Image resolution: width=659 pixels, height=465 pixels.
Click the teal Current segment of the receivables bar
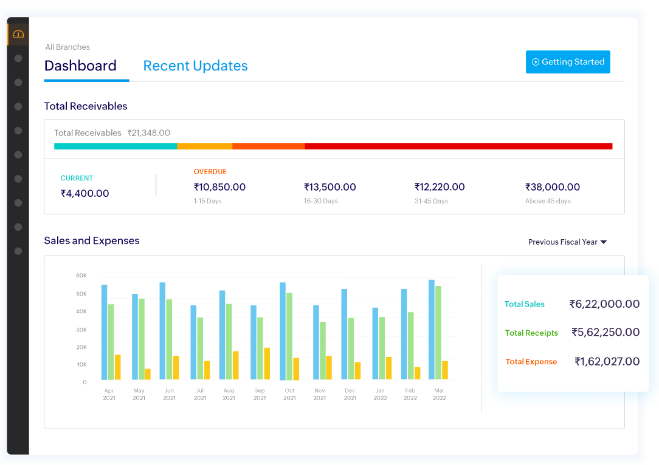click(x=116, y=146)
